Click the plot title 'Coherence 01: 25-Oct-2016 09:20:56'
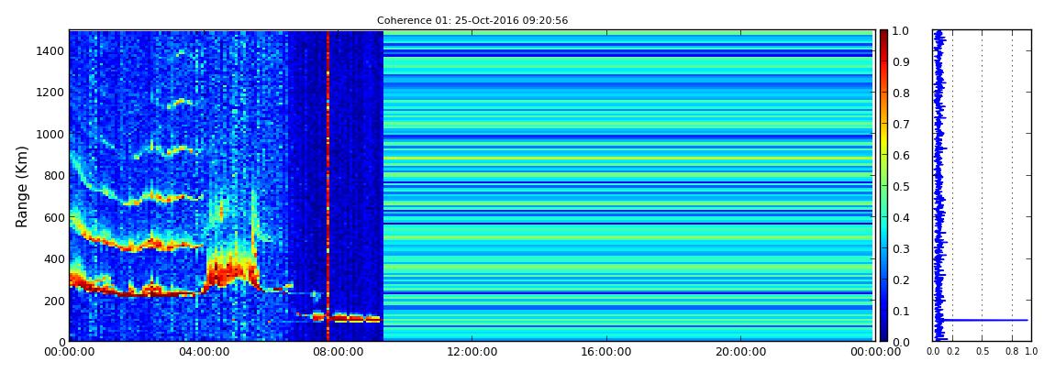1055x373 pixels. click(472, 21)
